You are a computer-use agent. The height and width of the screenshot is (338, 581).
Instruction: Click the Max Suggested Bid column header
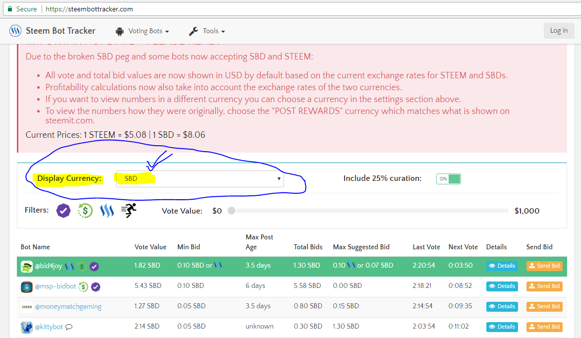click(x=361, y=247)
